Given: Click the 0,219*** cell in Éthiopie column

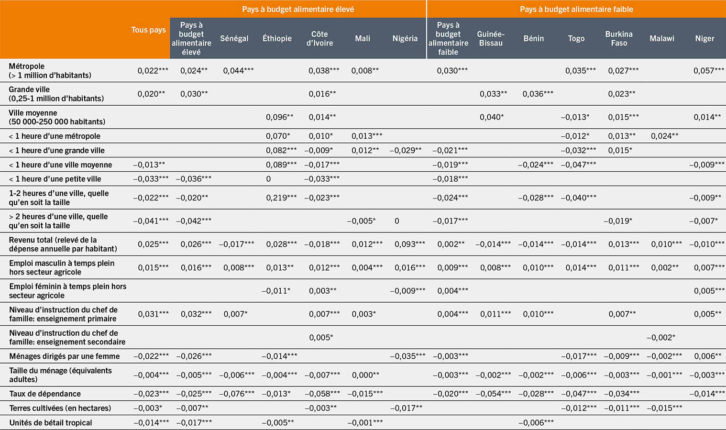Looking at the screenshot, I should [x=281, y=198].
